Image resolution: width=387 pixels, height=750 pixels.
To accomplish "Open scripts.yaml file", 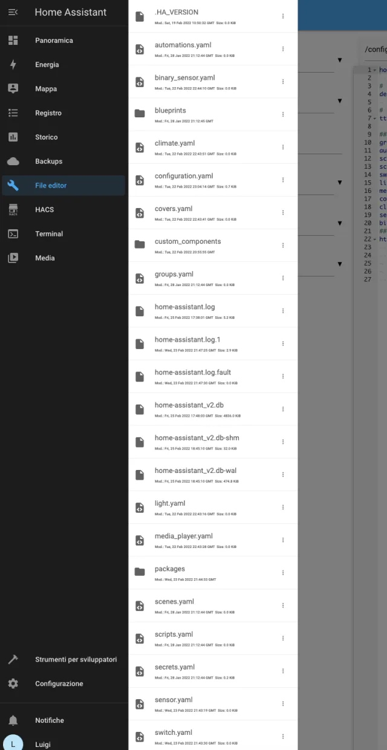I will tap(213, 637).
